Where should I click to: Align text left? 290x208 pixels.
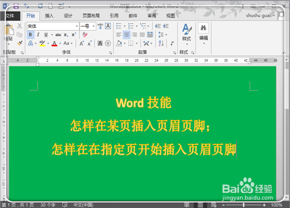click(x=119, y=35)
